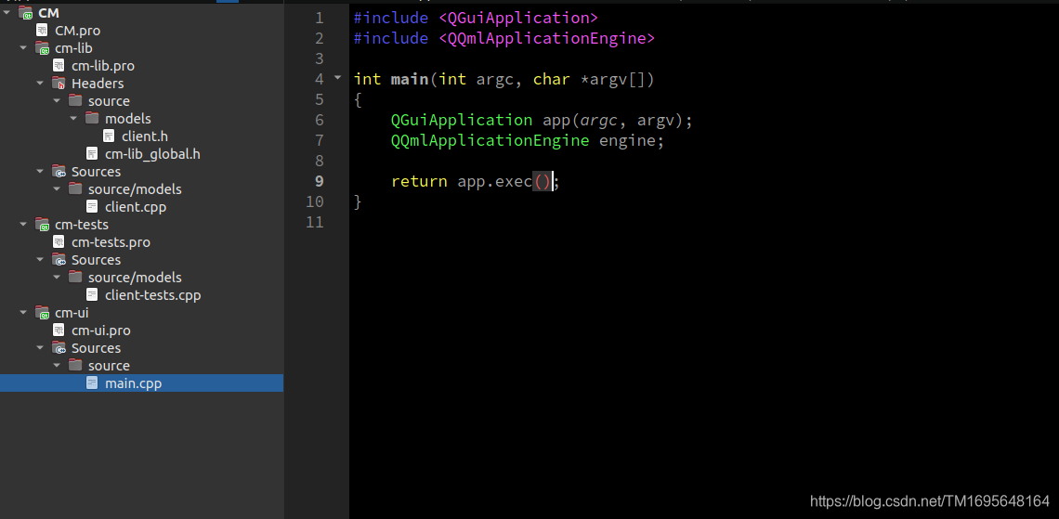
Task: Click the cm-lib_global.h file icon
Action: pyautogui.click(x=93, y=154)
